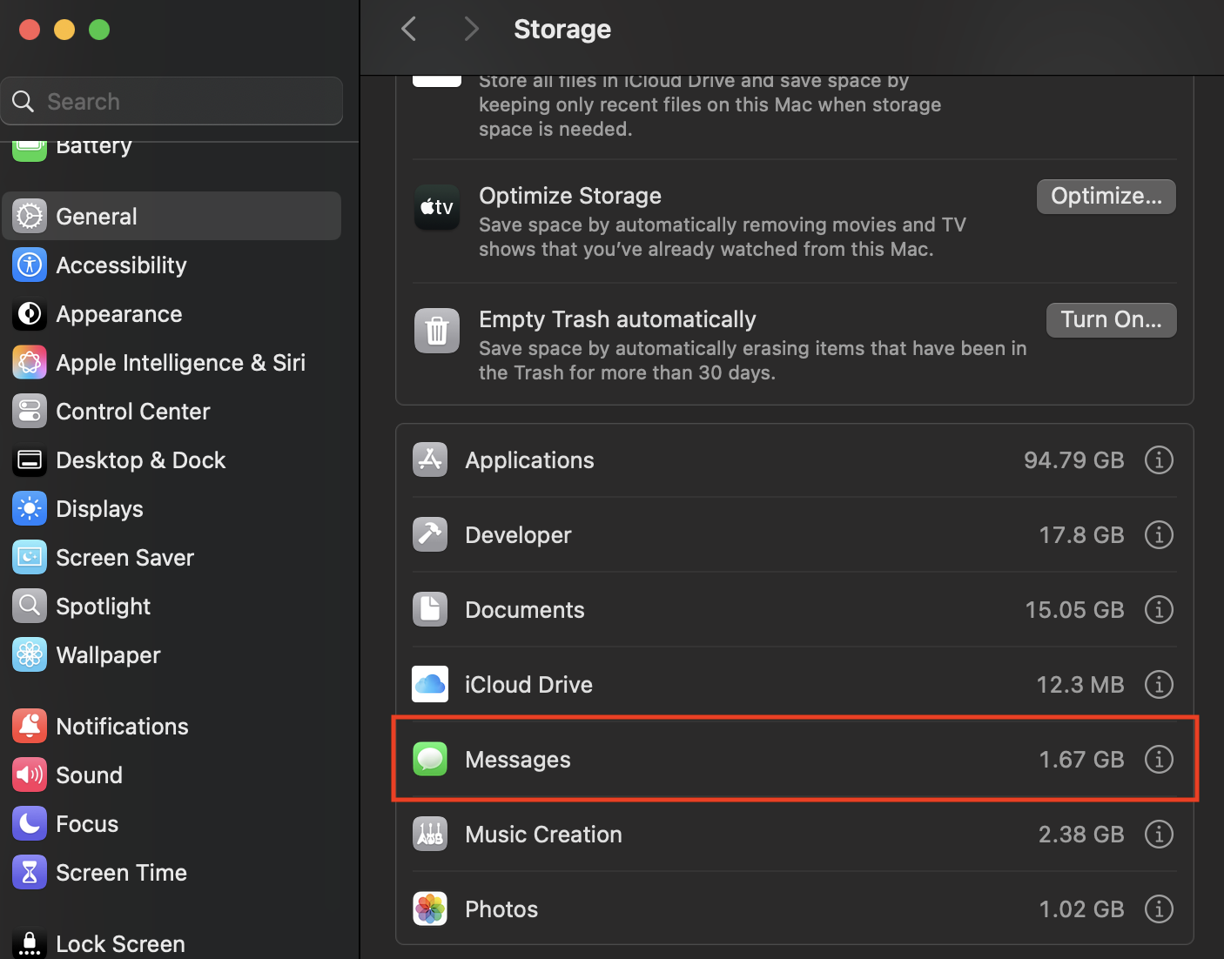Open Notifications settings from sidebar
Image resolution: width=1224 pixels, height=959 pixels.
122,726
